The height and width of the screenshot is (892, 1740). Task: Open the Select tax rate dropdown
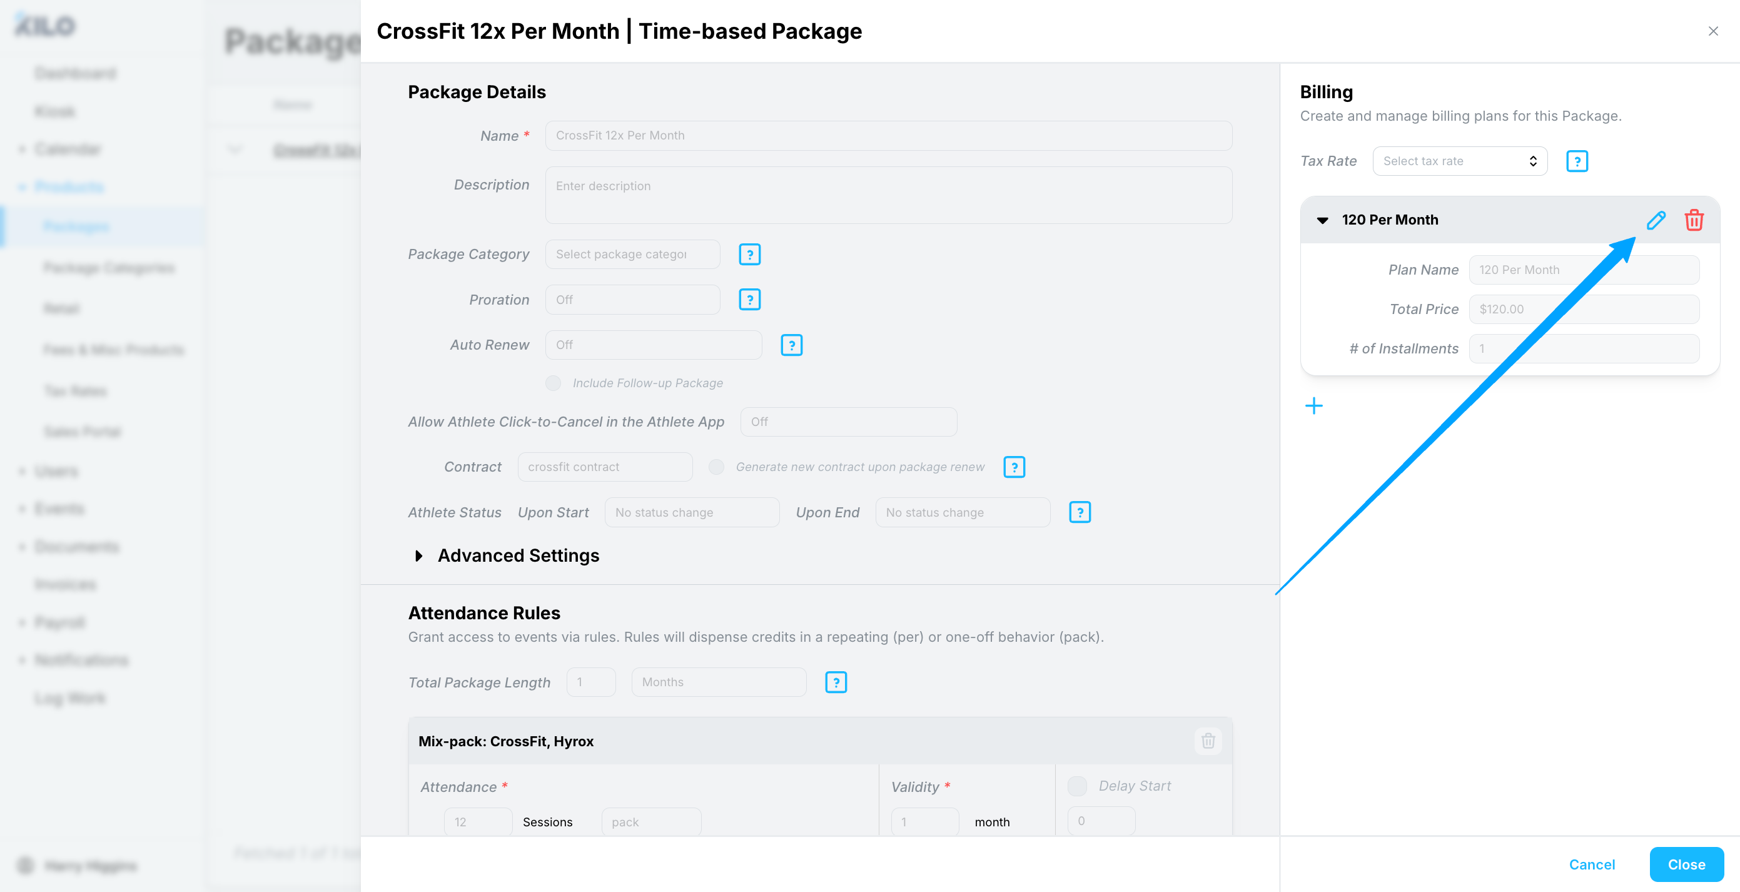(x=1460, y=161)
